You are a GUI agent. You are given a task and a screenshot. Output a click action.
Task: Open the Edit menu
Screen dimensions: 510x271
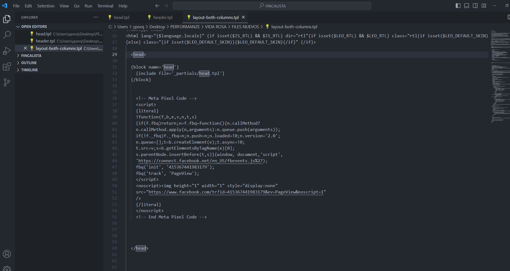pos(28,6)
